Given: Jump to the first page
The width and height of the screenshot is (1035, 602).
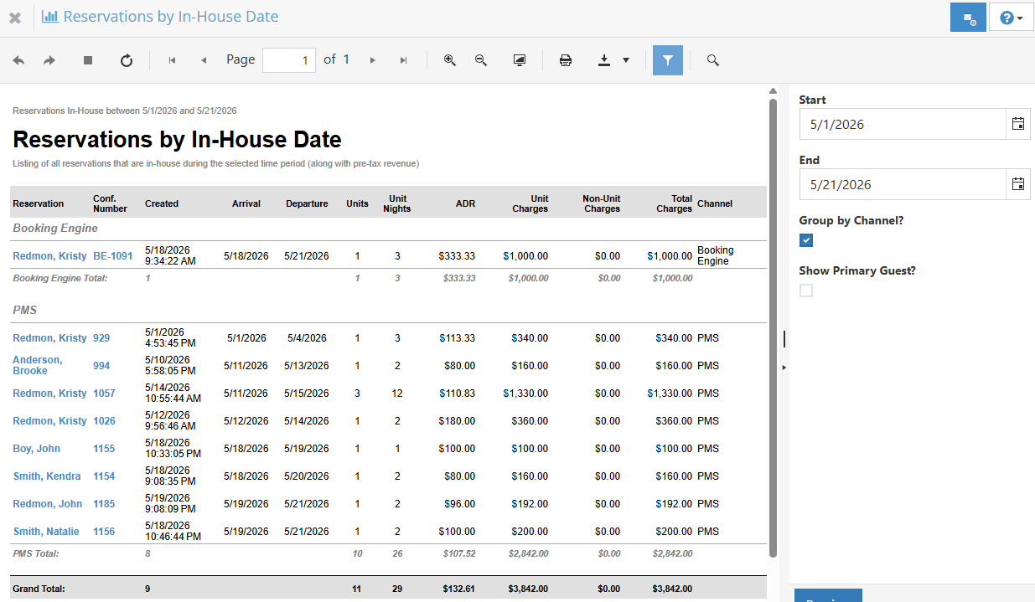Looking at the screenshot, I should (x=172, y=60).
